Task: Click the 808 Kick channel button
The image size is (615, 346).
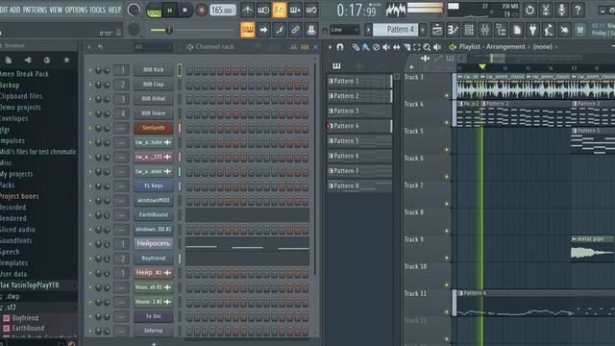Action: 154,70
